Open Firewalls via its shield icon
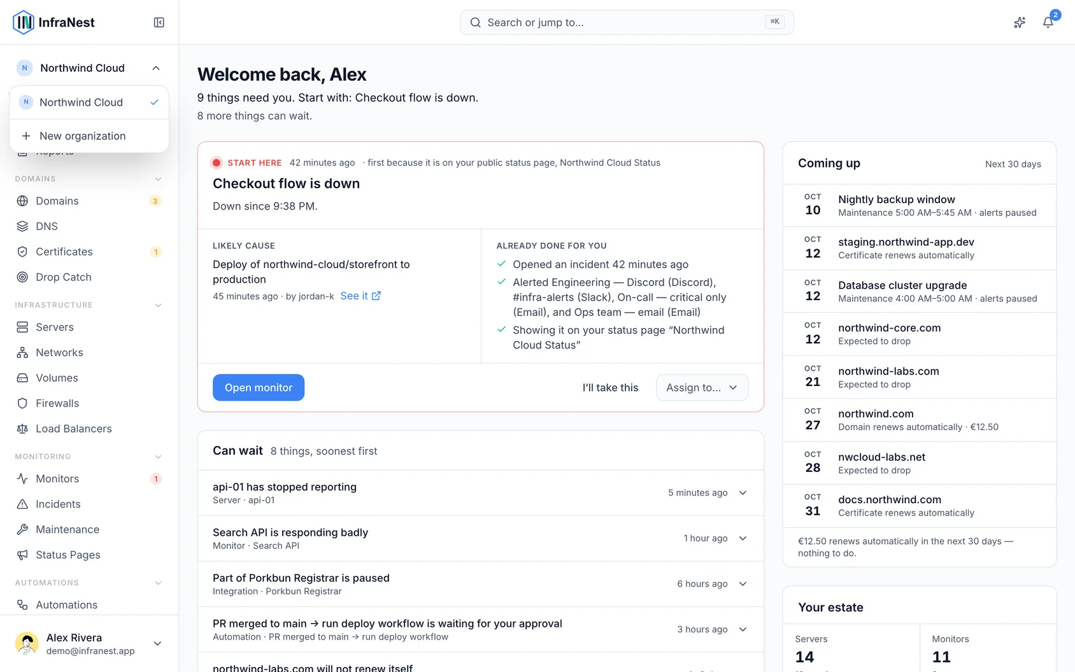Screen dimensions: 1075x672 [22, 404]
